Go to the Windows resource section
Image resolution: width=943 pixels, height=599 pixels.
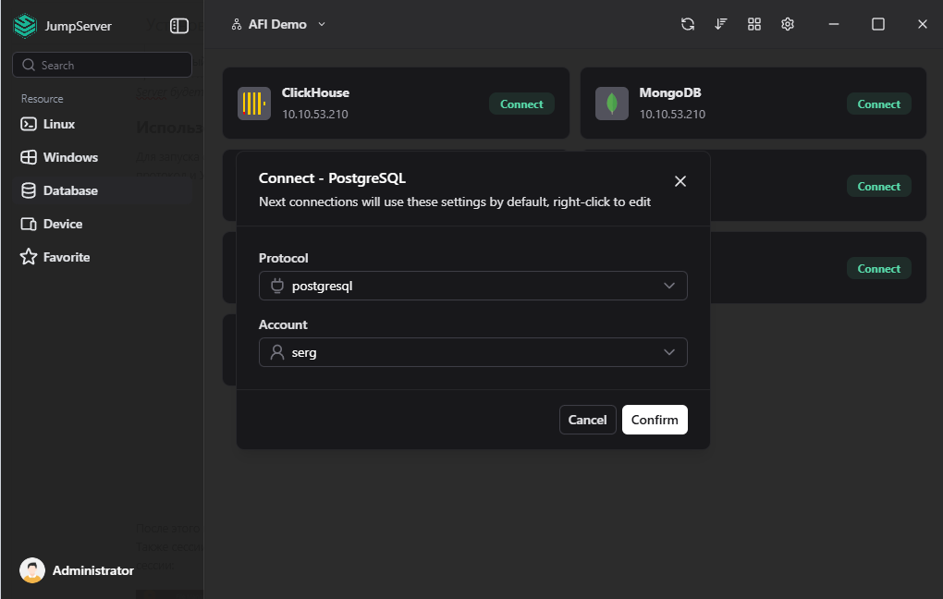click(70, 157)
